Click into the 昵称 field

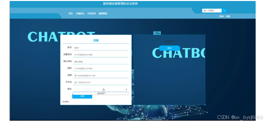point(101,69)
